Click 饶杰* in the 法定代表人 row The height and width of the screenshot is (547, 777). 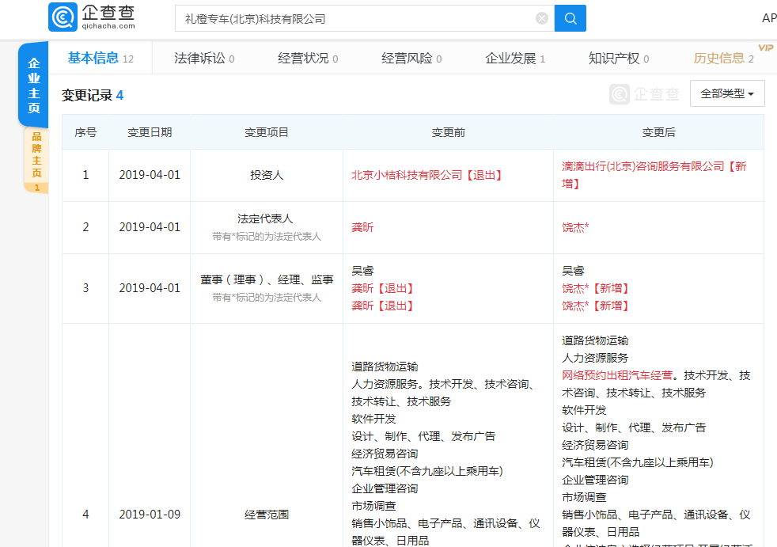[x=575, y=227]
